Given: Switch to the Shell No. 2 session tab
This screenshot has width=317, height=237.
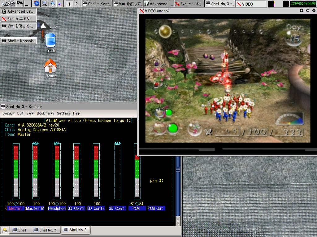Looking at the screenshot, I should pyautogui.click(x=45, y=230).
